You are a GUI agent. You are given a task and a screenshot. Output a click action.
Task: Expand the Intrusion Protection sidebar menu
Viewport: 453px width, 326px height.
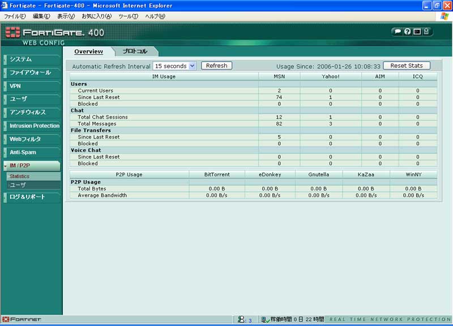tap(32, 125)
